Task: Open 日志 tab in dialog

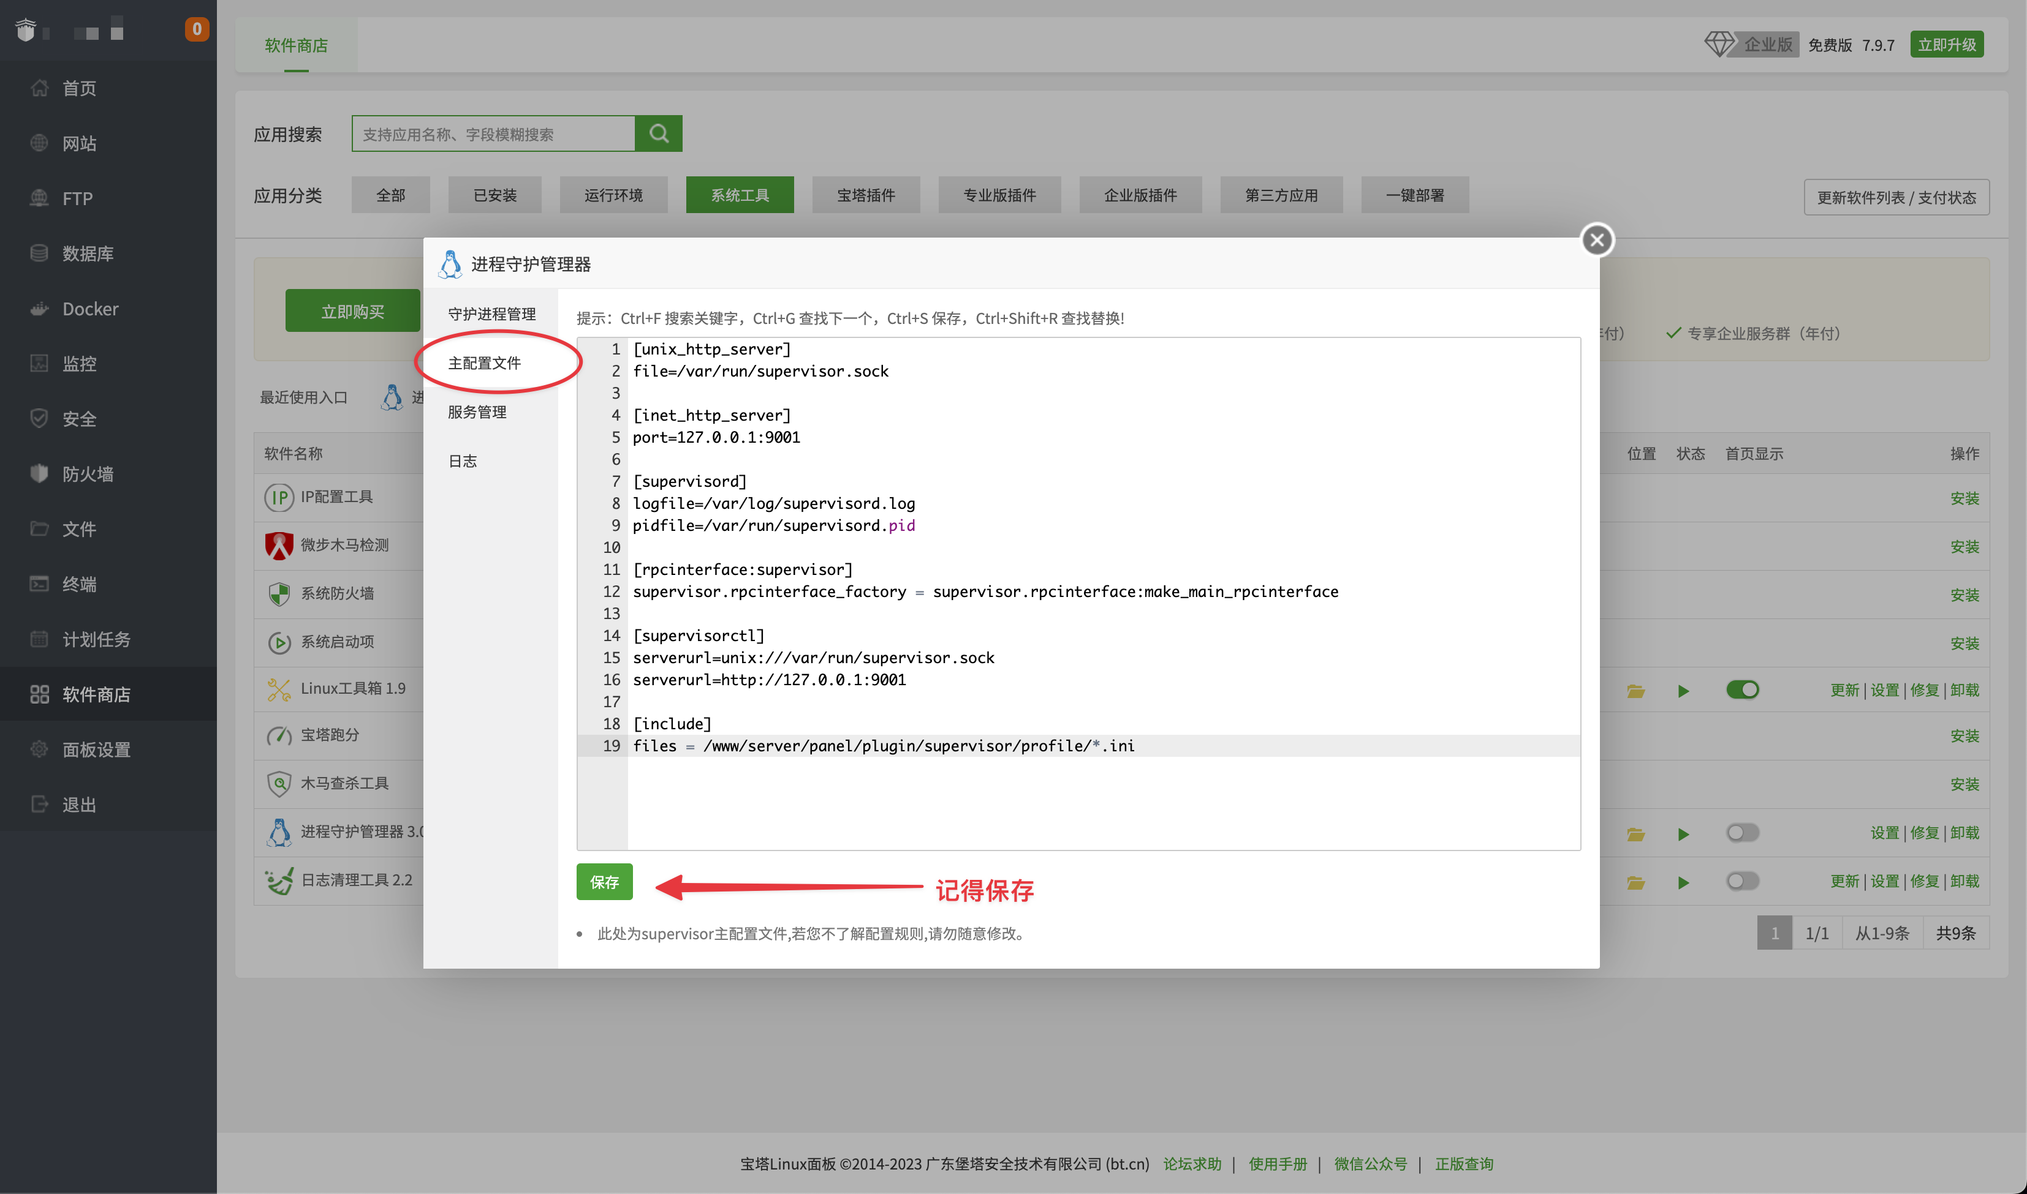Action: (463, 461)
